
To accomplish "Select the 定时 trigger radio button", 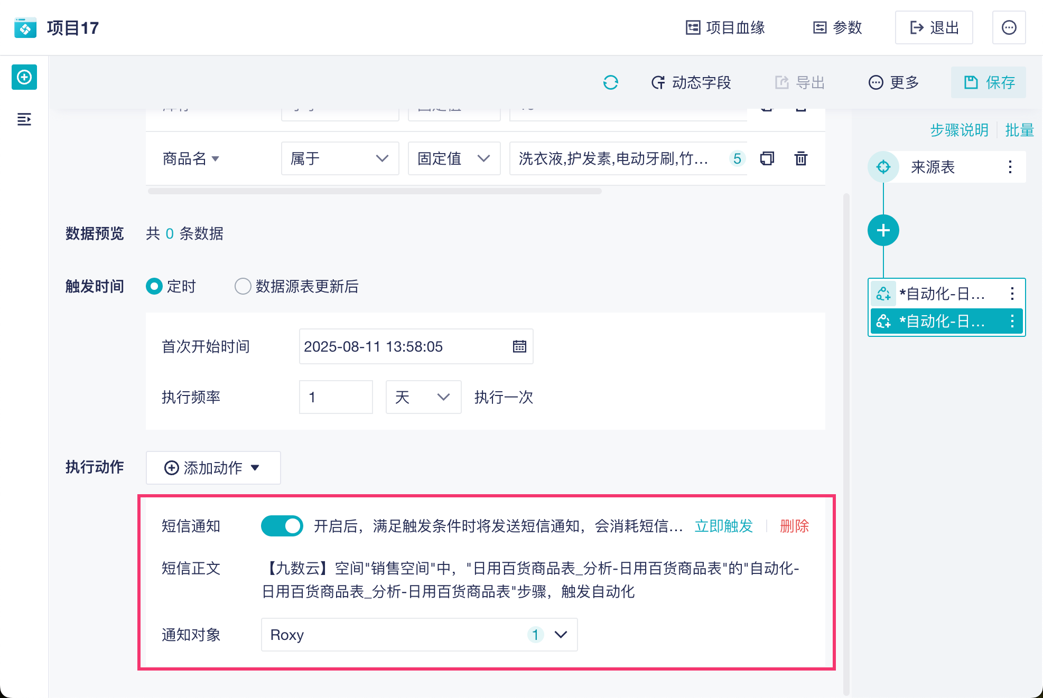I will coord(154,286).
